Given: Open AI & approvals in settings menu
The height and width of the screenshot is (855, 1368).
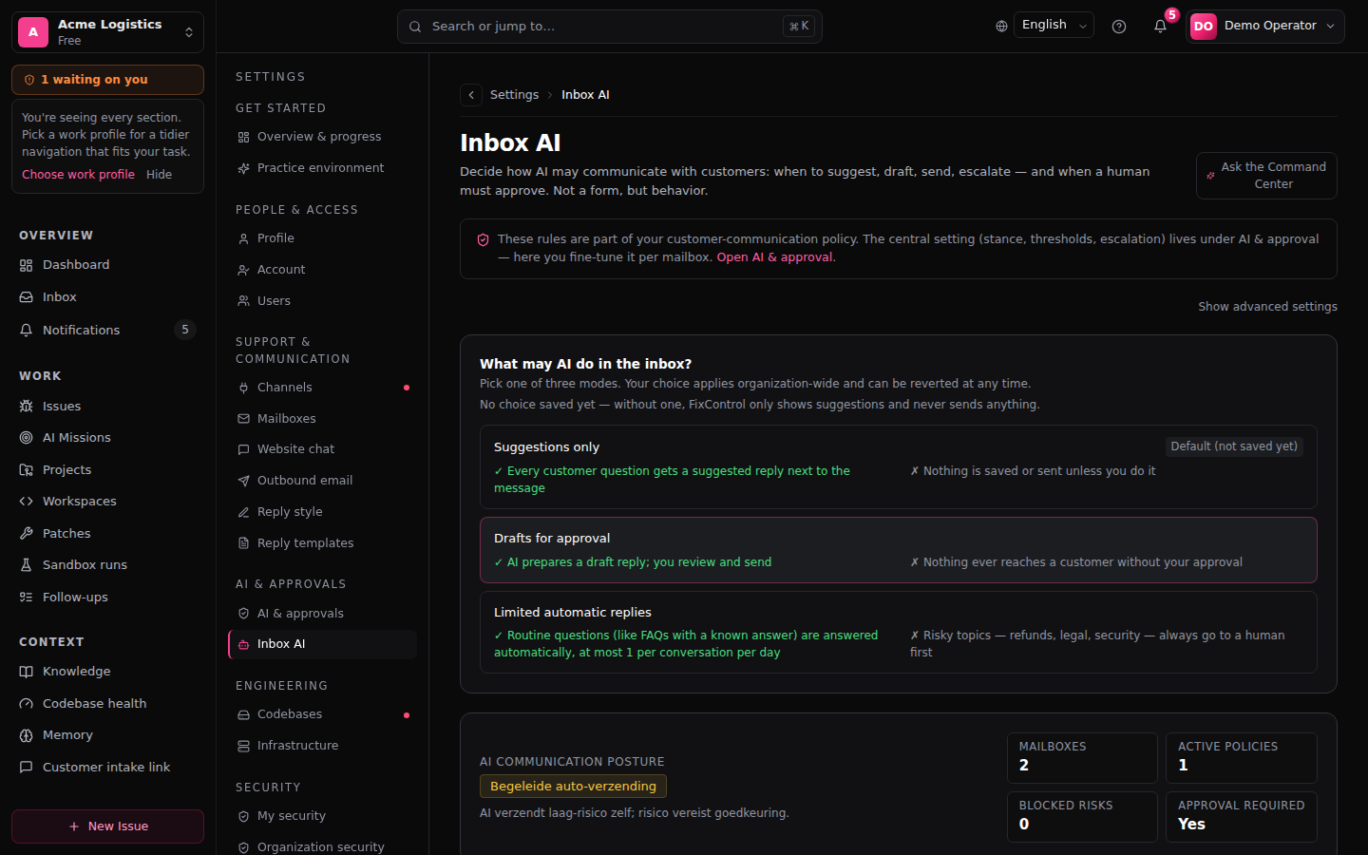Looking at the screenshot, I should (322, 614).
